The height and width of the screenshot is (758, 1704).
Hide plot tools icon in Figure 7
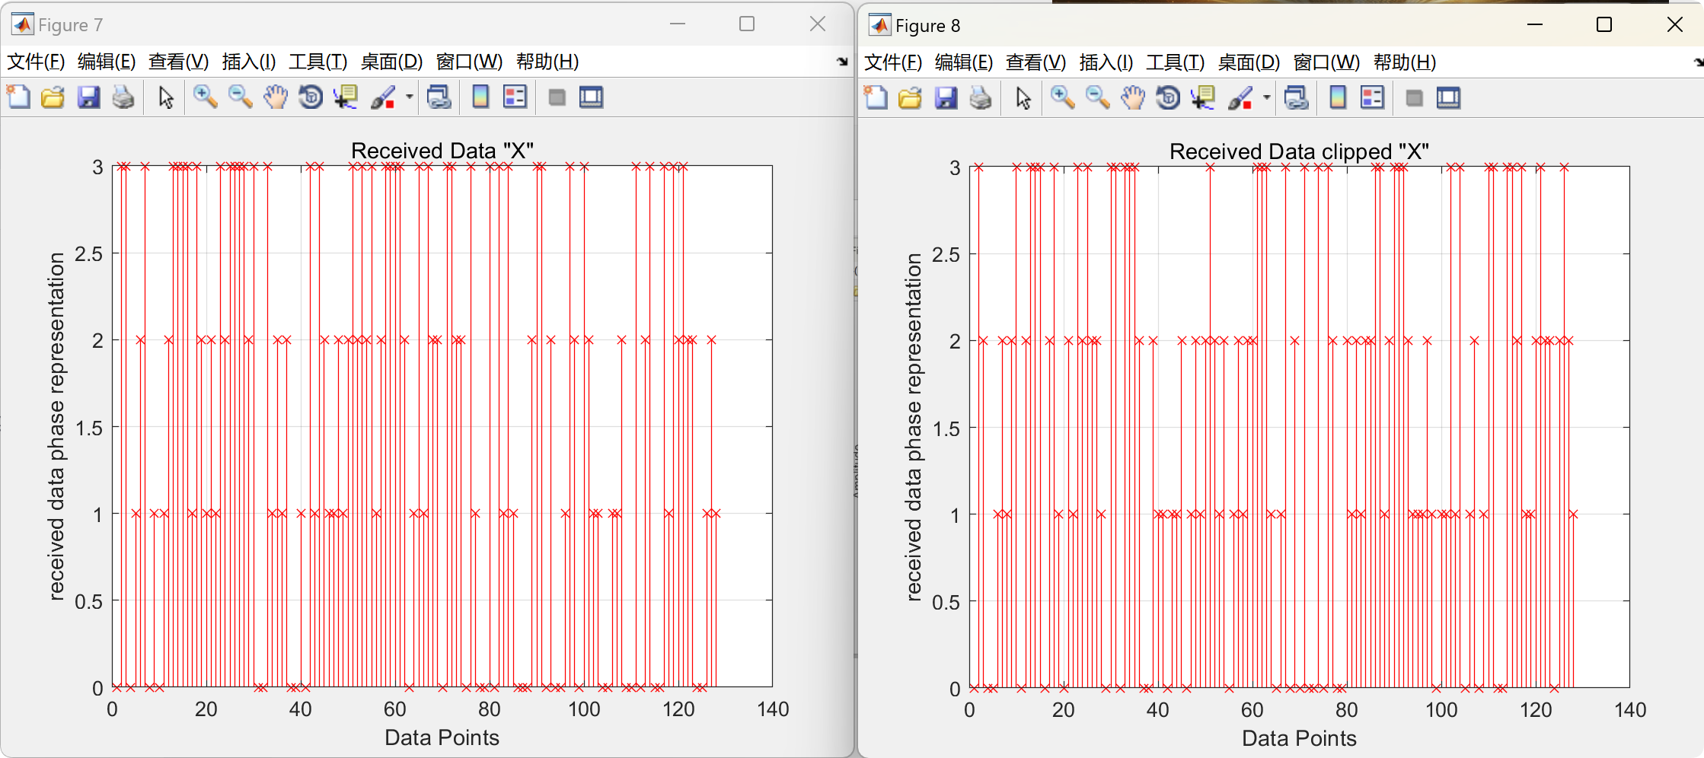(557, 97)
